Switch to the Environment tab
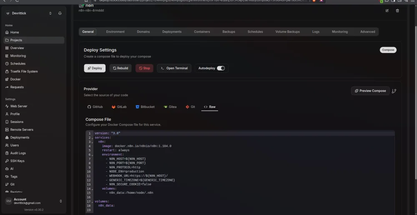Screen dimensions: 417x215 (115, 32)
